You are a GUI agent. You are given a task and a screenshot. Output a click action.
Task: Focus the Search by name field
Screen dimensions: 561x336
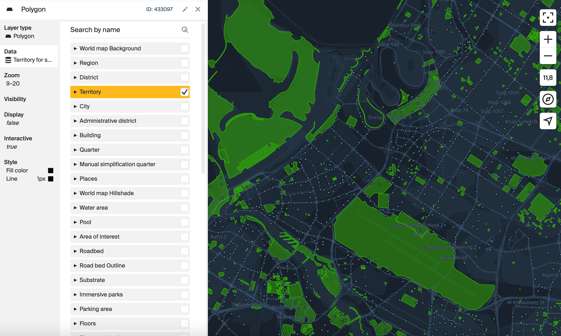(x=124, y=30)
